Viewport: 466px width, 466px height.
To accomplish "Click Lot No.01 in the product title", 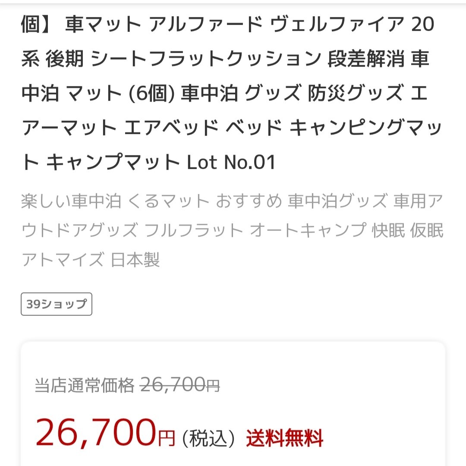I will (x=231, y=163).
